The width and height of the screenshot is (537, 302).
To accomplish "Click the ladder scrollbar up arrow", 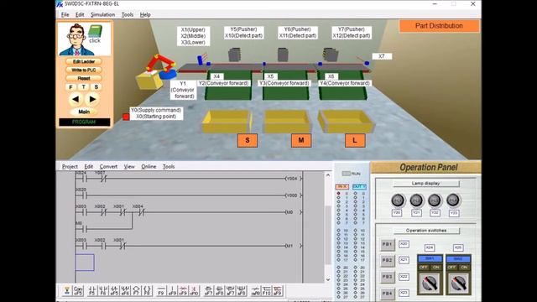I will pos(328,175).
